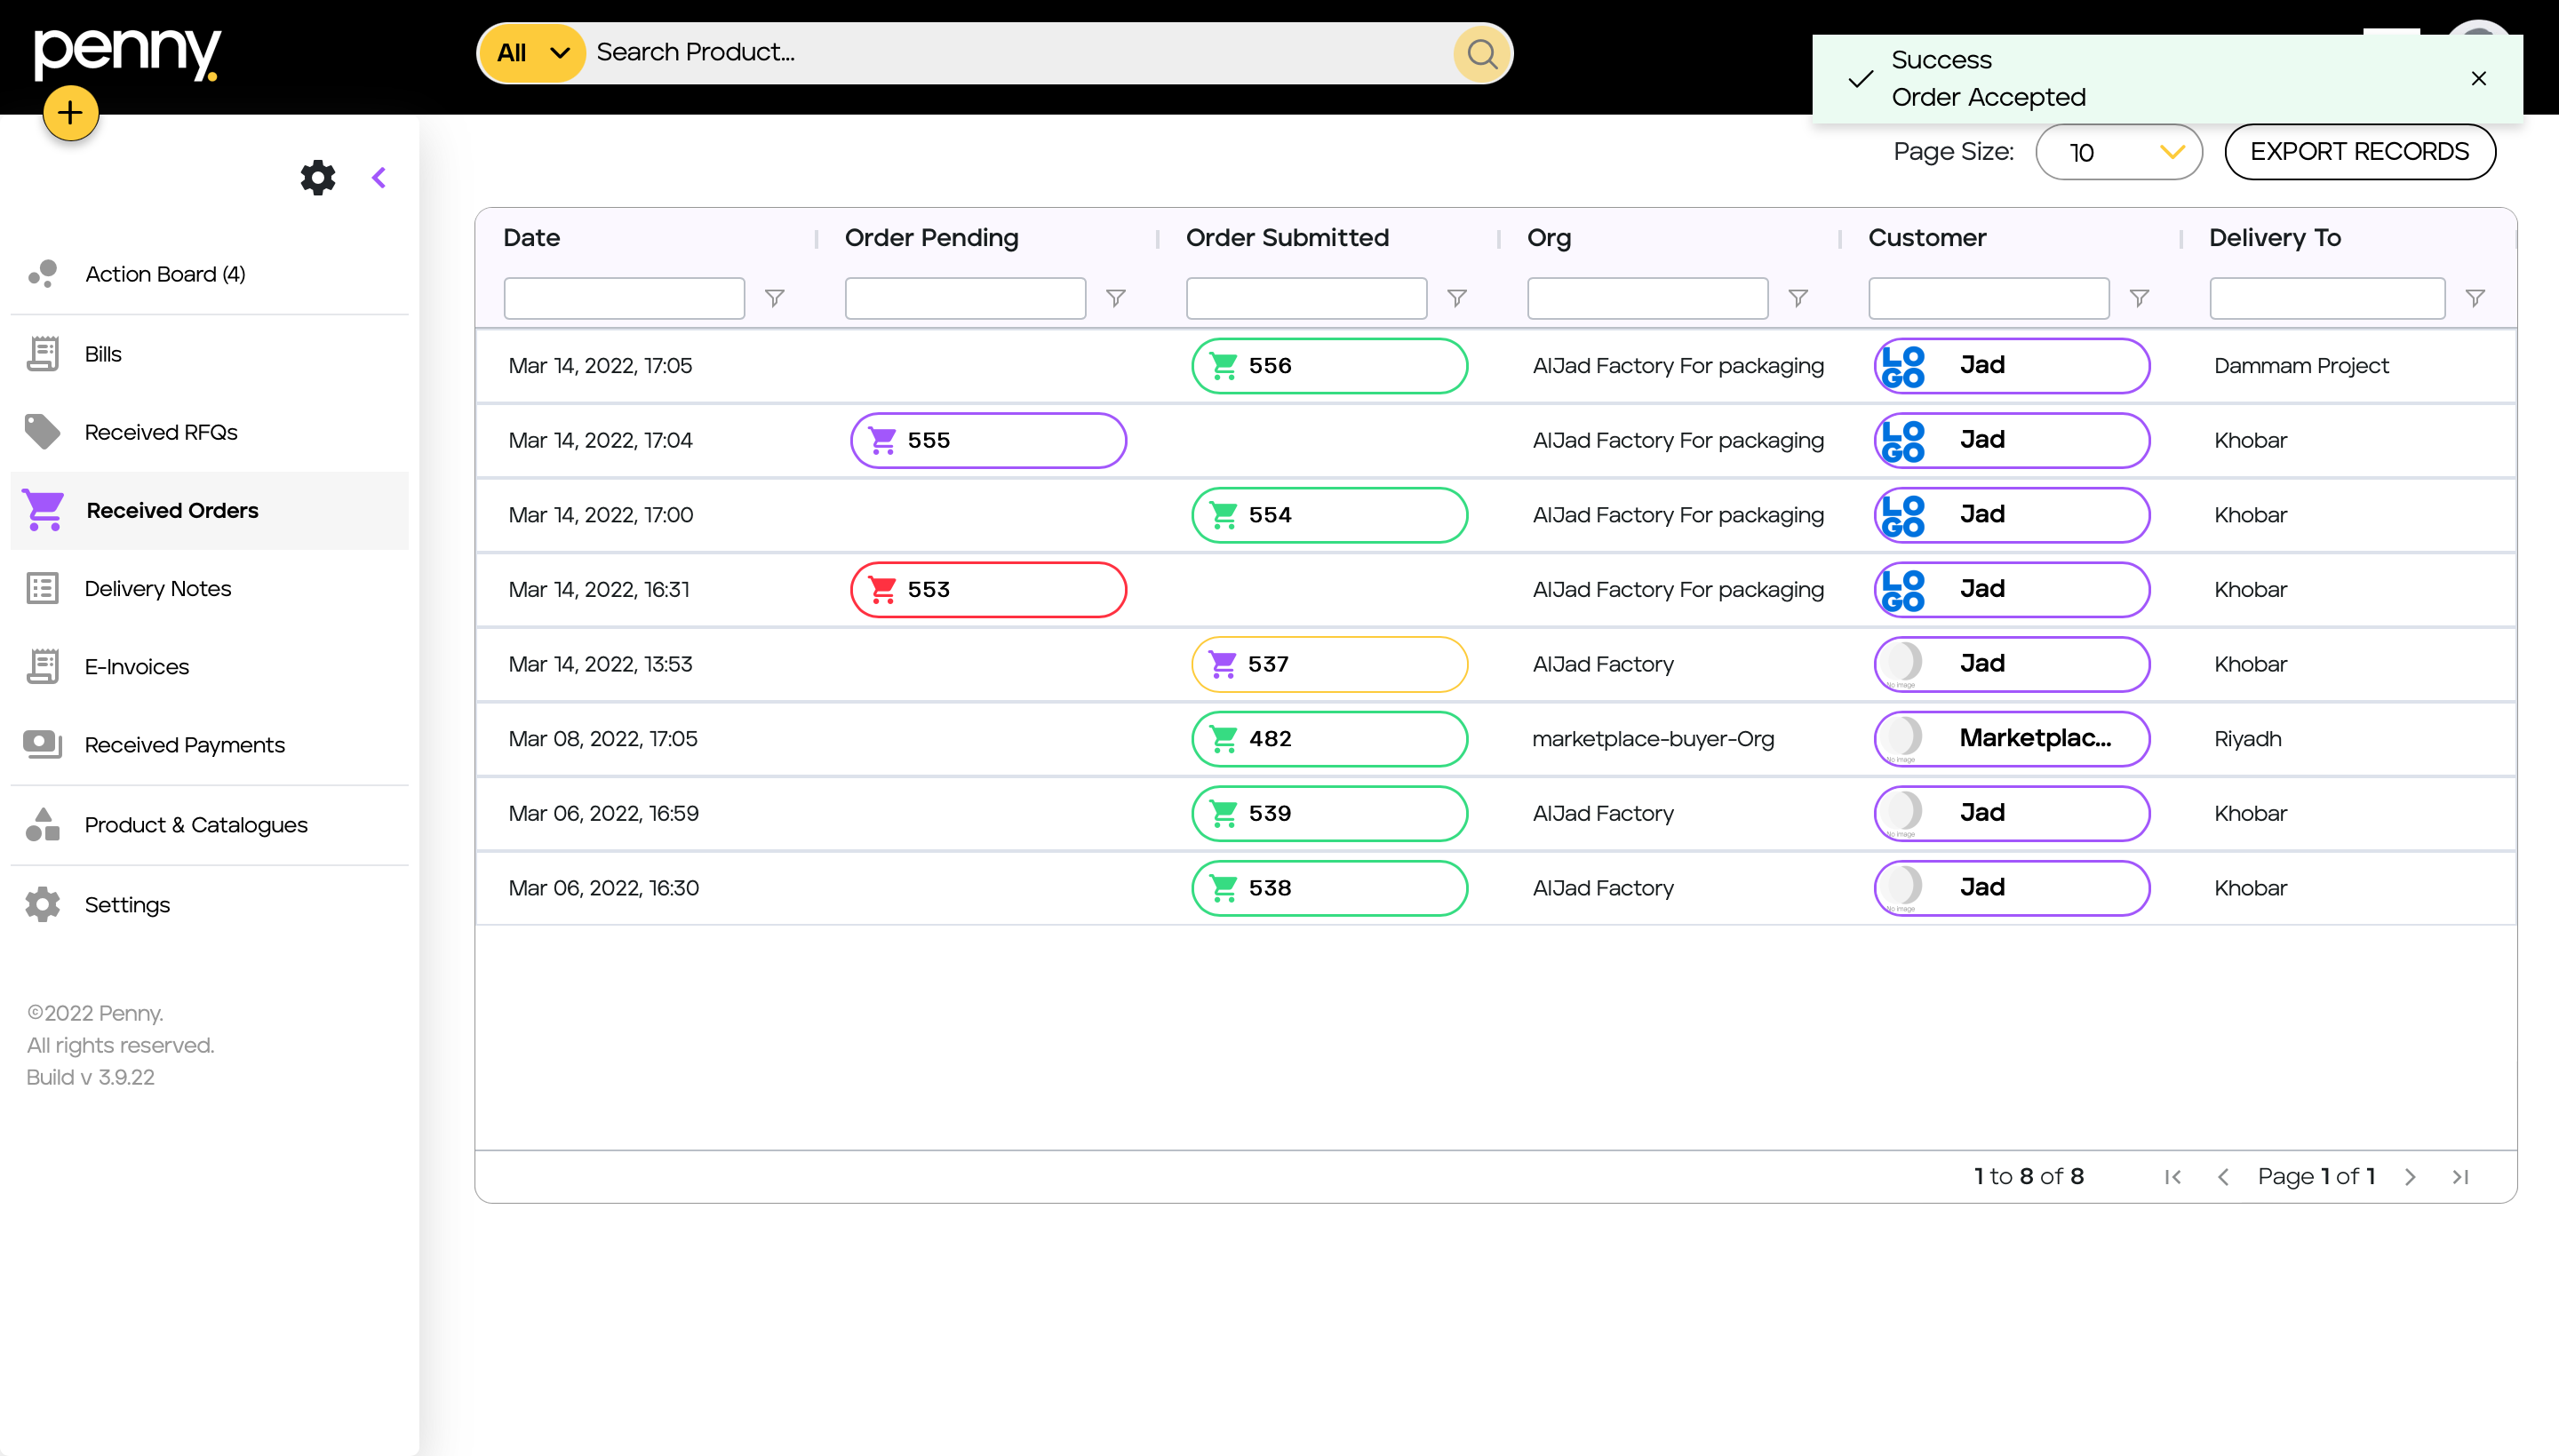The width and height of the screenshot is (2559, 1456).
Task: Click the Received RFQs tag icon
Action: point(43,432)
